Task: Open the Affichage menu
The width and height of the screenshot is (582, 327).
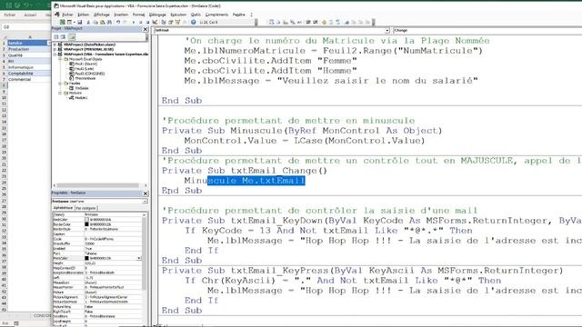Action: pos(101,15)
